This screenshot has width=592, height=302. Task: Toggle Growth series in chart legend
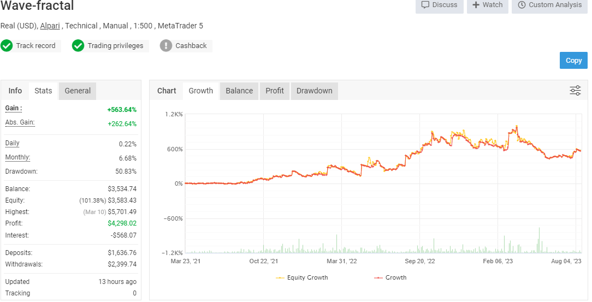click(390, 277)
